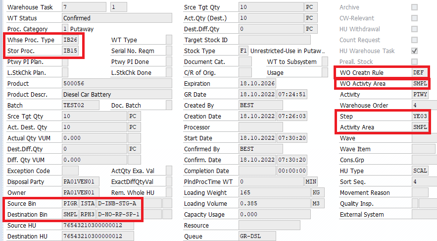Click the Destination HU number field
437x241 pixels.
98,236
